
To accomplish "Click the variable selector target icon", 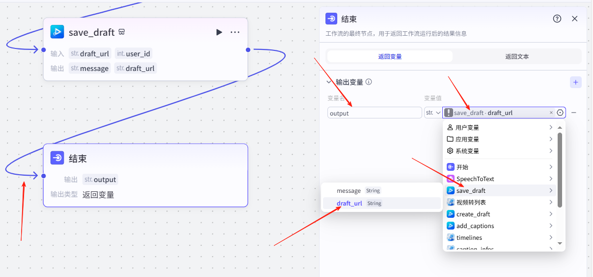I will (560, 113).
